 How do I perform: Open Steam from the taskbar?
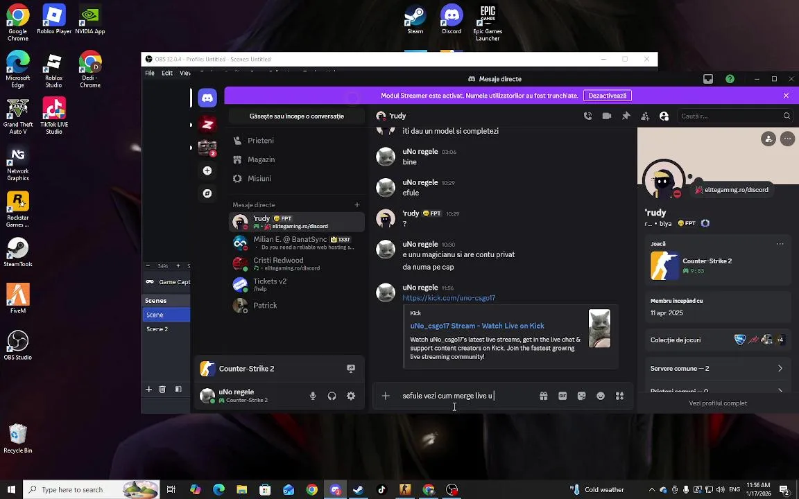358,489
